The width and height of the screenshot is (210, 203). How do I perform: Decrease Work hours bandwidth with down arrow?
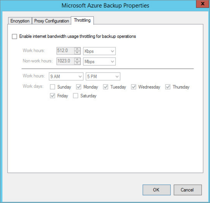pos(77,53)
